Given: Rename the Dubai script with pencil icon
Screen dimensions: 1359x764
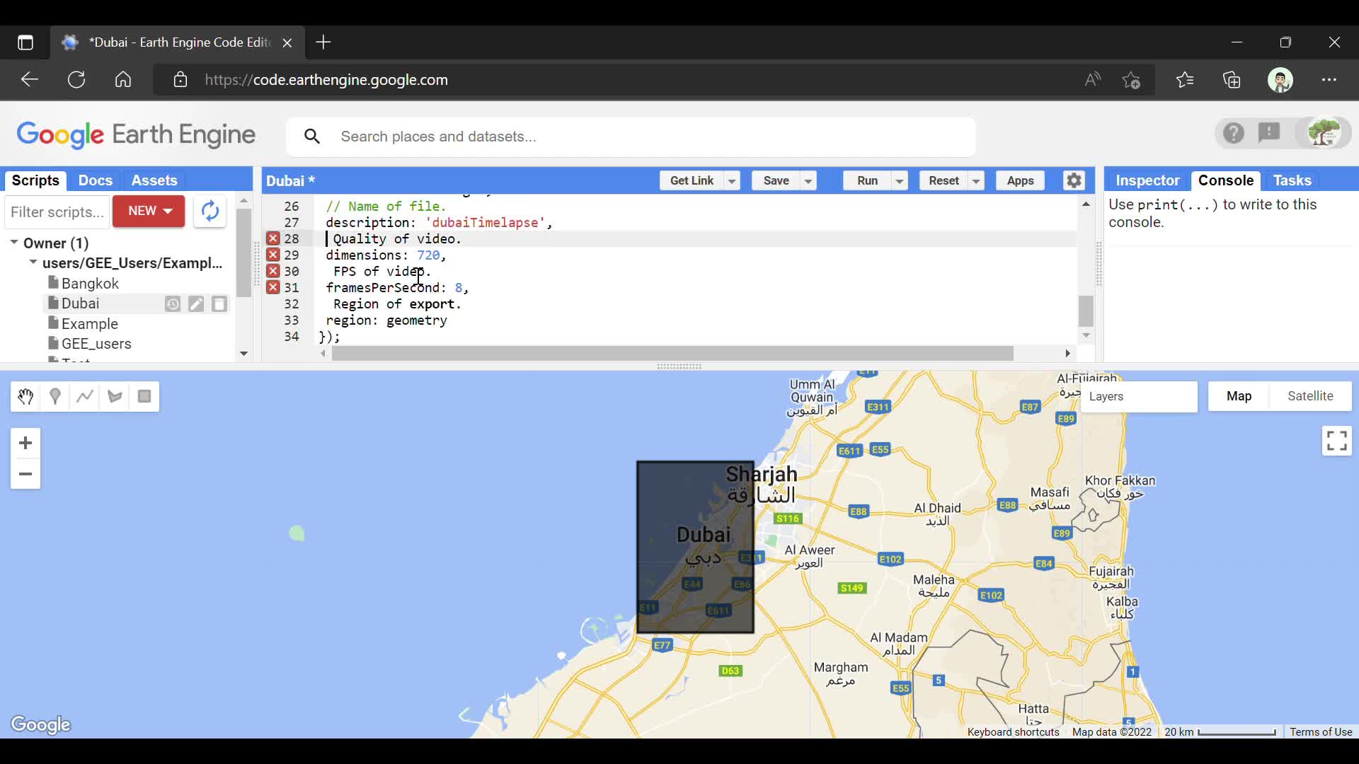Looking at the screenshot, I should [x=196, y=304].
